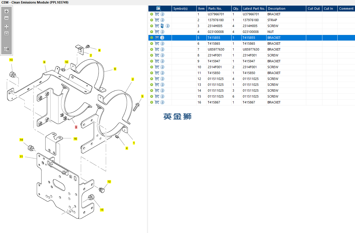Click the single-square fit view icon
This screenshot has width=355, height=233.
tap(6, 33)
